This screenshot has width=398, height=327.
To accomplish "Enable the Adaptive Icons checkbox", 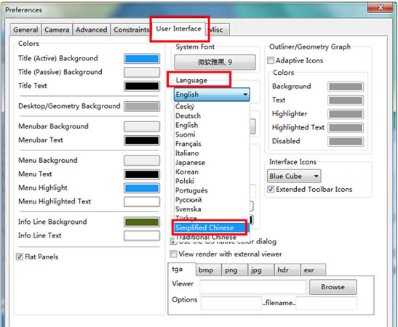I will pyautogui.click(x=271, y=60).
